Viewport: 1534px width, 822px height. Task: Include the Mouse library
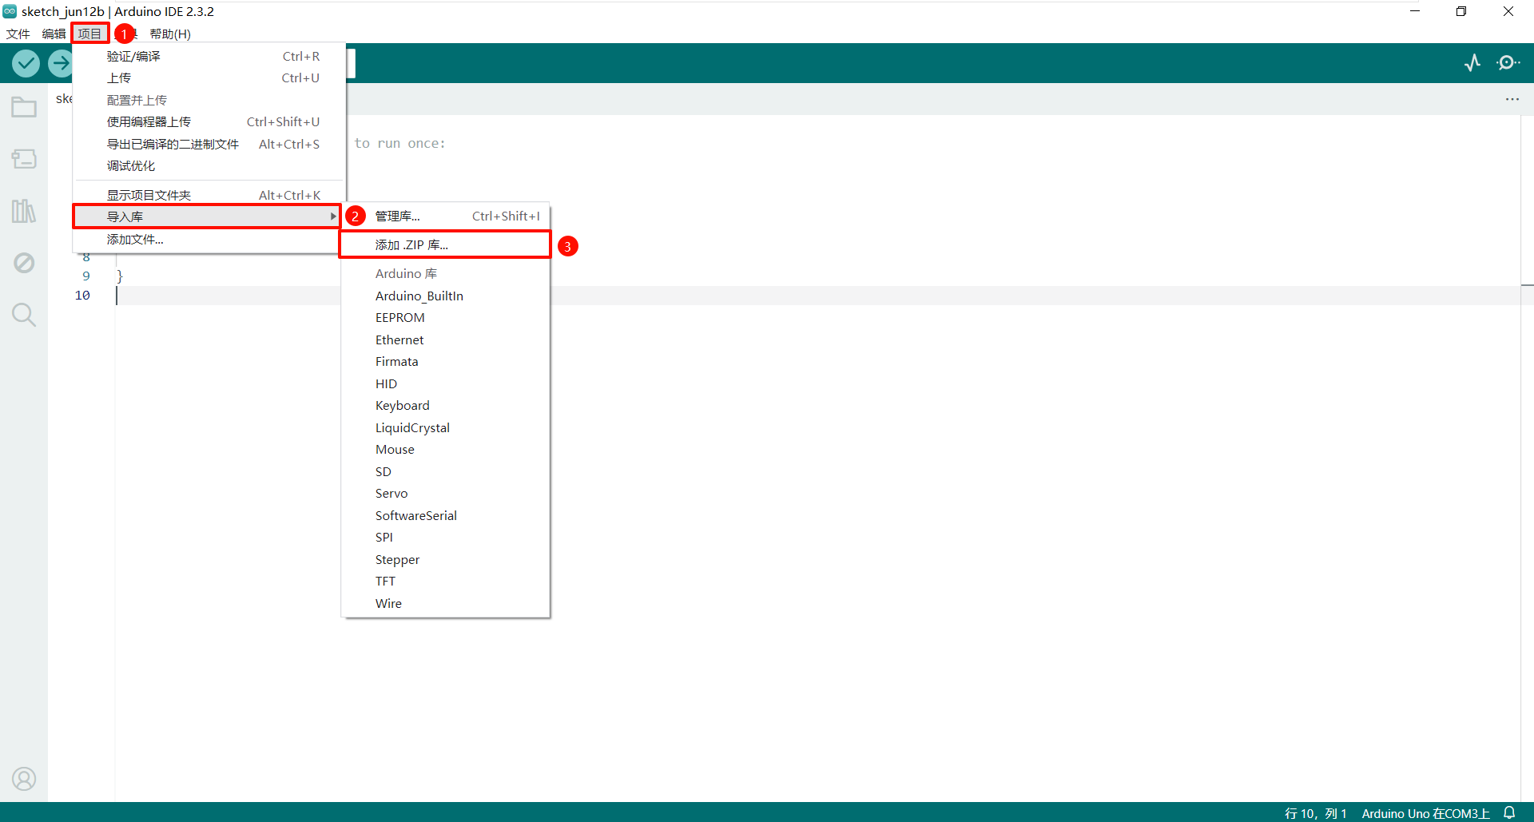[x=446, y=449]
